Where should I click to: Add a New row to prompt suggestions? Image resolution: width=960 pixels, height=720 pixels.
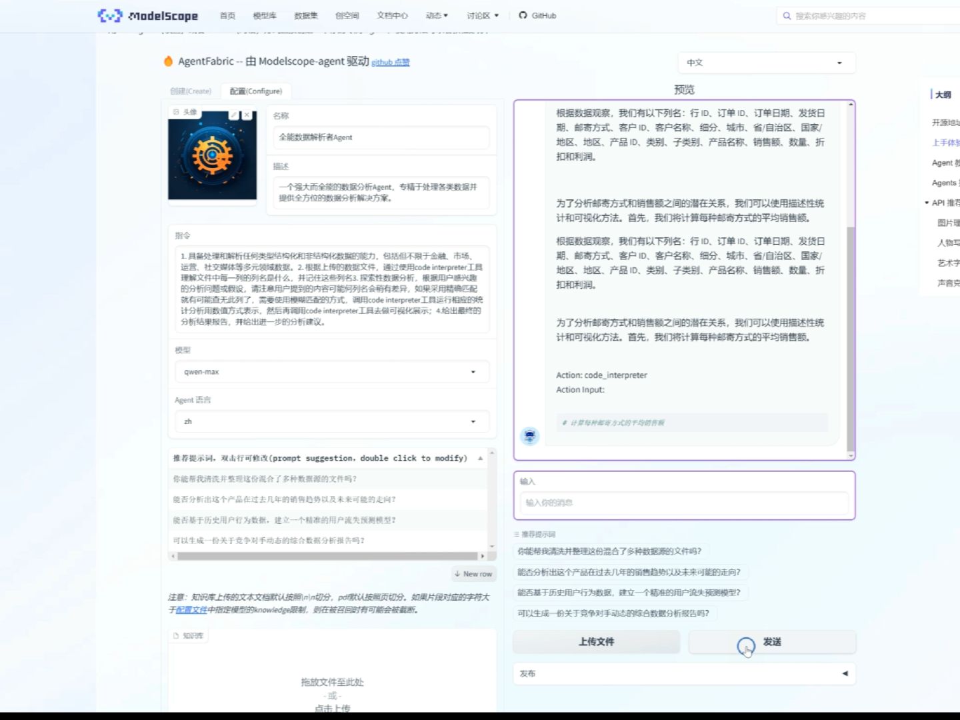coord(473,573)
